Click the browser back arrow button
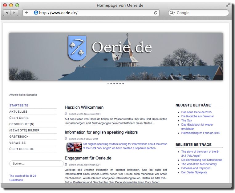Image resolution: width=235 pixels, height=193 pixels. pyautogui.click(x=7, y=13)
